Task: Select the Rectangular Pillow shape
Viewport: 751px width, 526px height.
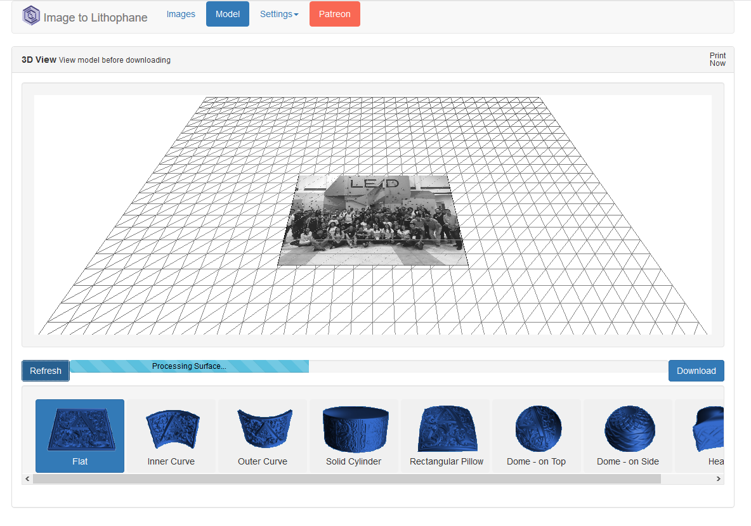Action: (445, 436)
